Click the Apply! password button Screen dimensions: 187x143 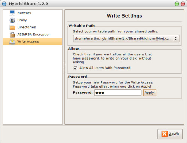coord(150,93)
